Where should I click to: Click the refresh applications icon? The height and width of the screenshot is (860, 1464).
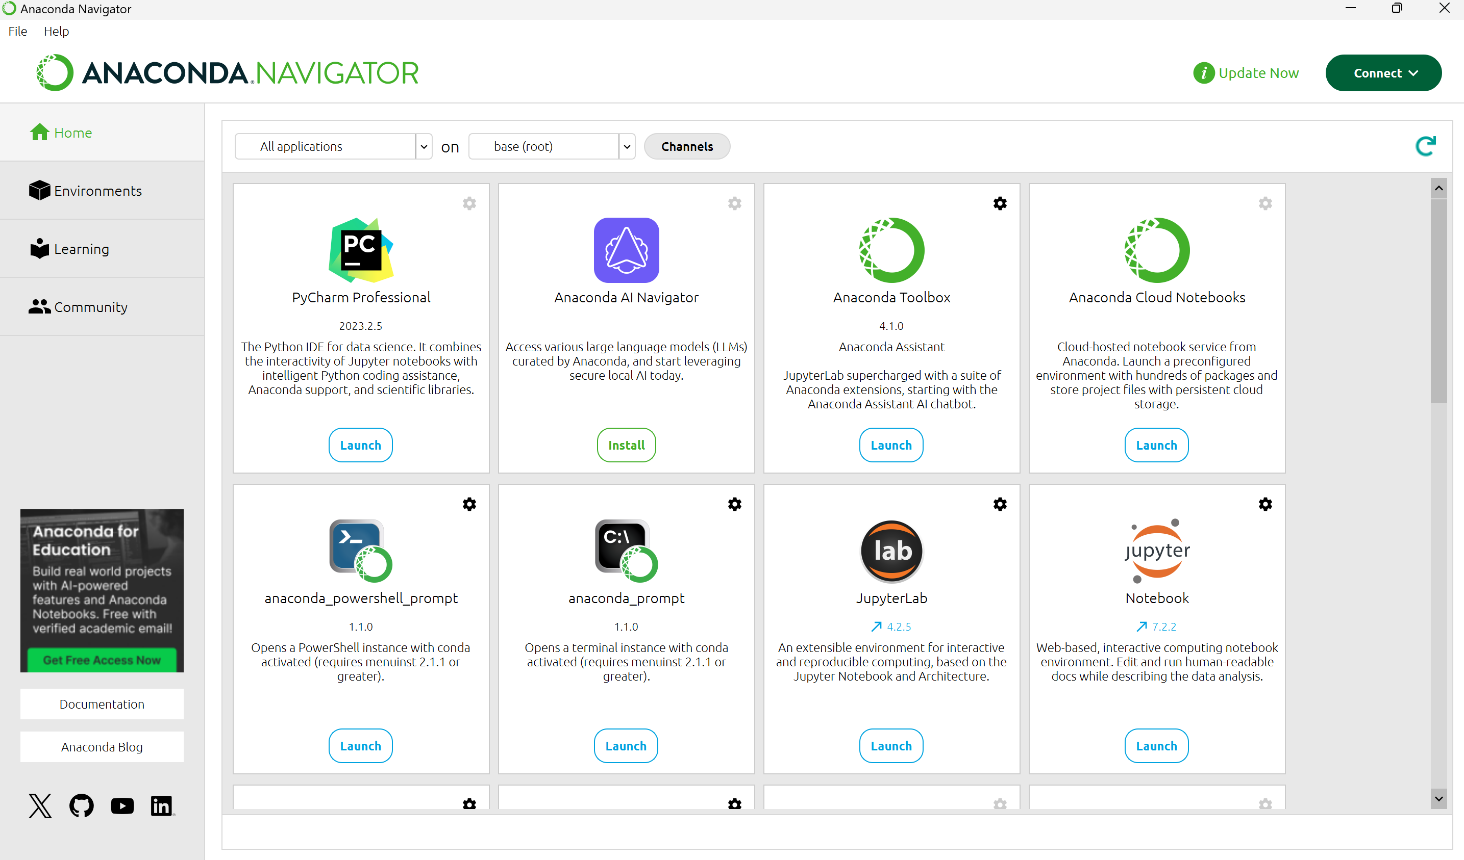coord(1425,146)
